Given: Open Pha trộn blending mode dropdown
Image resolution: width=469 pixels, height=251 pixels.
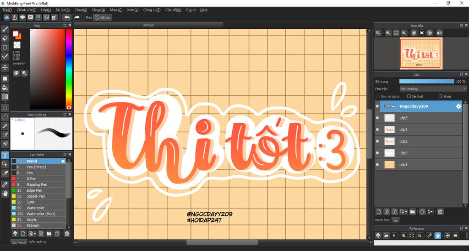Looking at the screenshot, I should 433,89.
